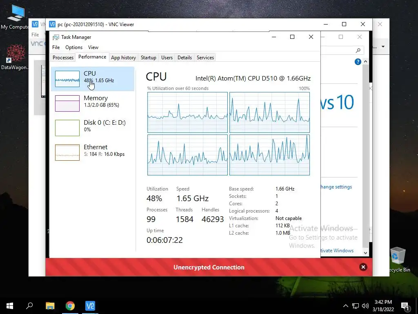
Task: Switch to the App history tab
Action: point(123,57)
